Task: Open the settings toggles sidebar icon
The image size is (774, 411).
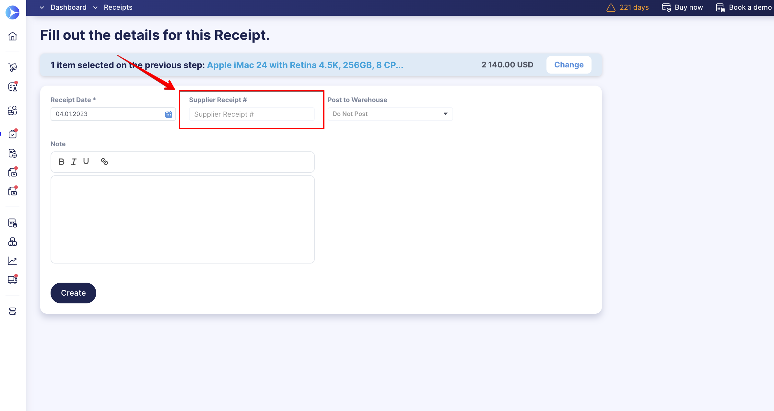Action: [13, 311]
